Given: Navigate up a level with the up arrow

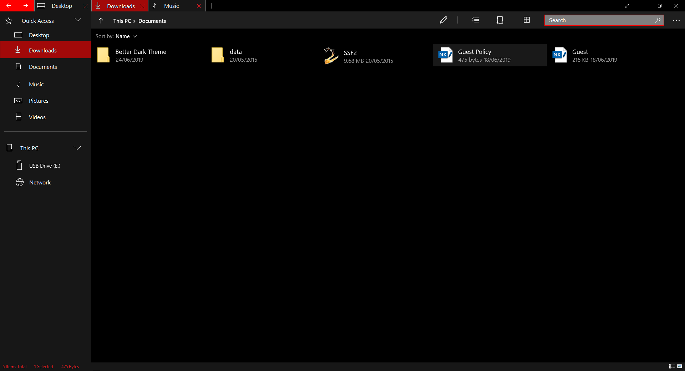Looking at the screenshot, I should coord(101,21).
